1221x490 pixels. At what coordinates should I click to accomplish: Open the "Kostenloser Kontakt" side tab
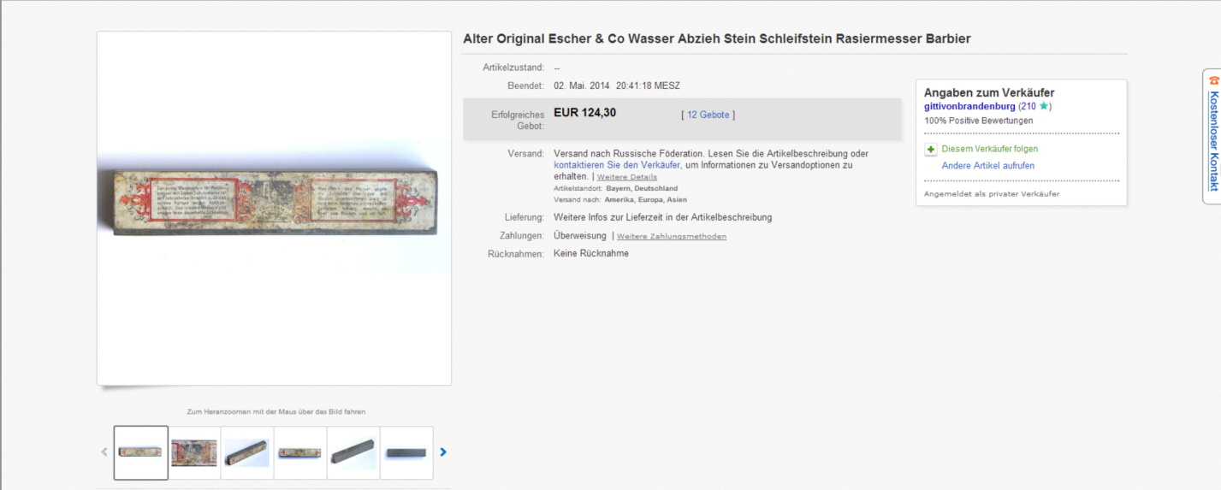click(1213, 140)
